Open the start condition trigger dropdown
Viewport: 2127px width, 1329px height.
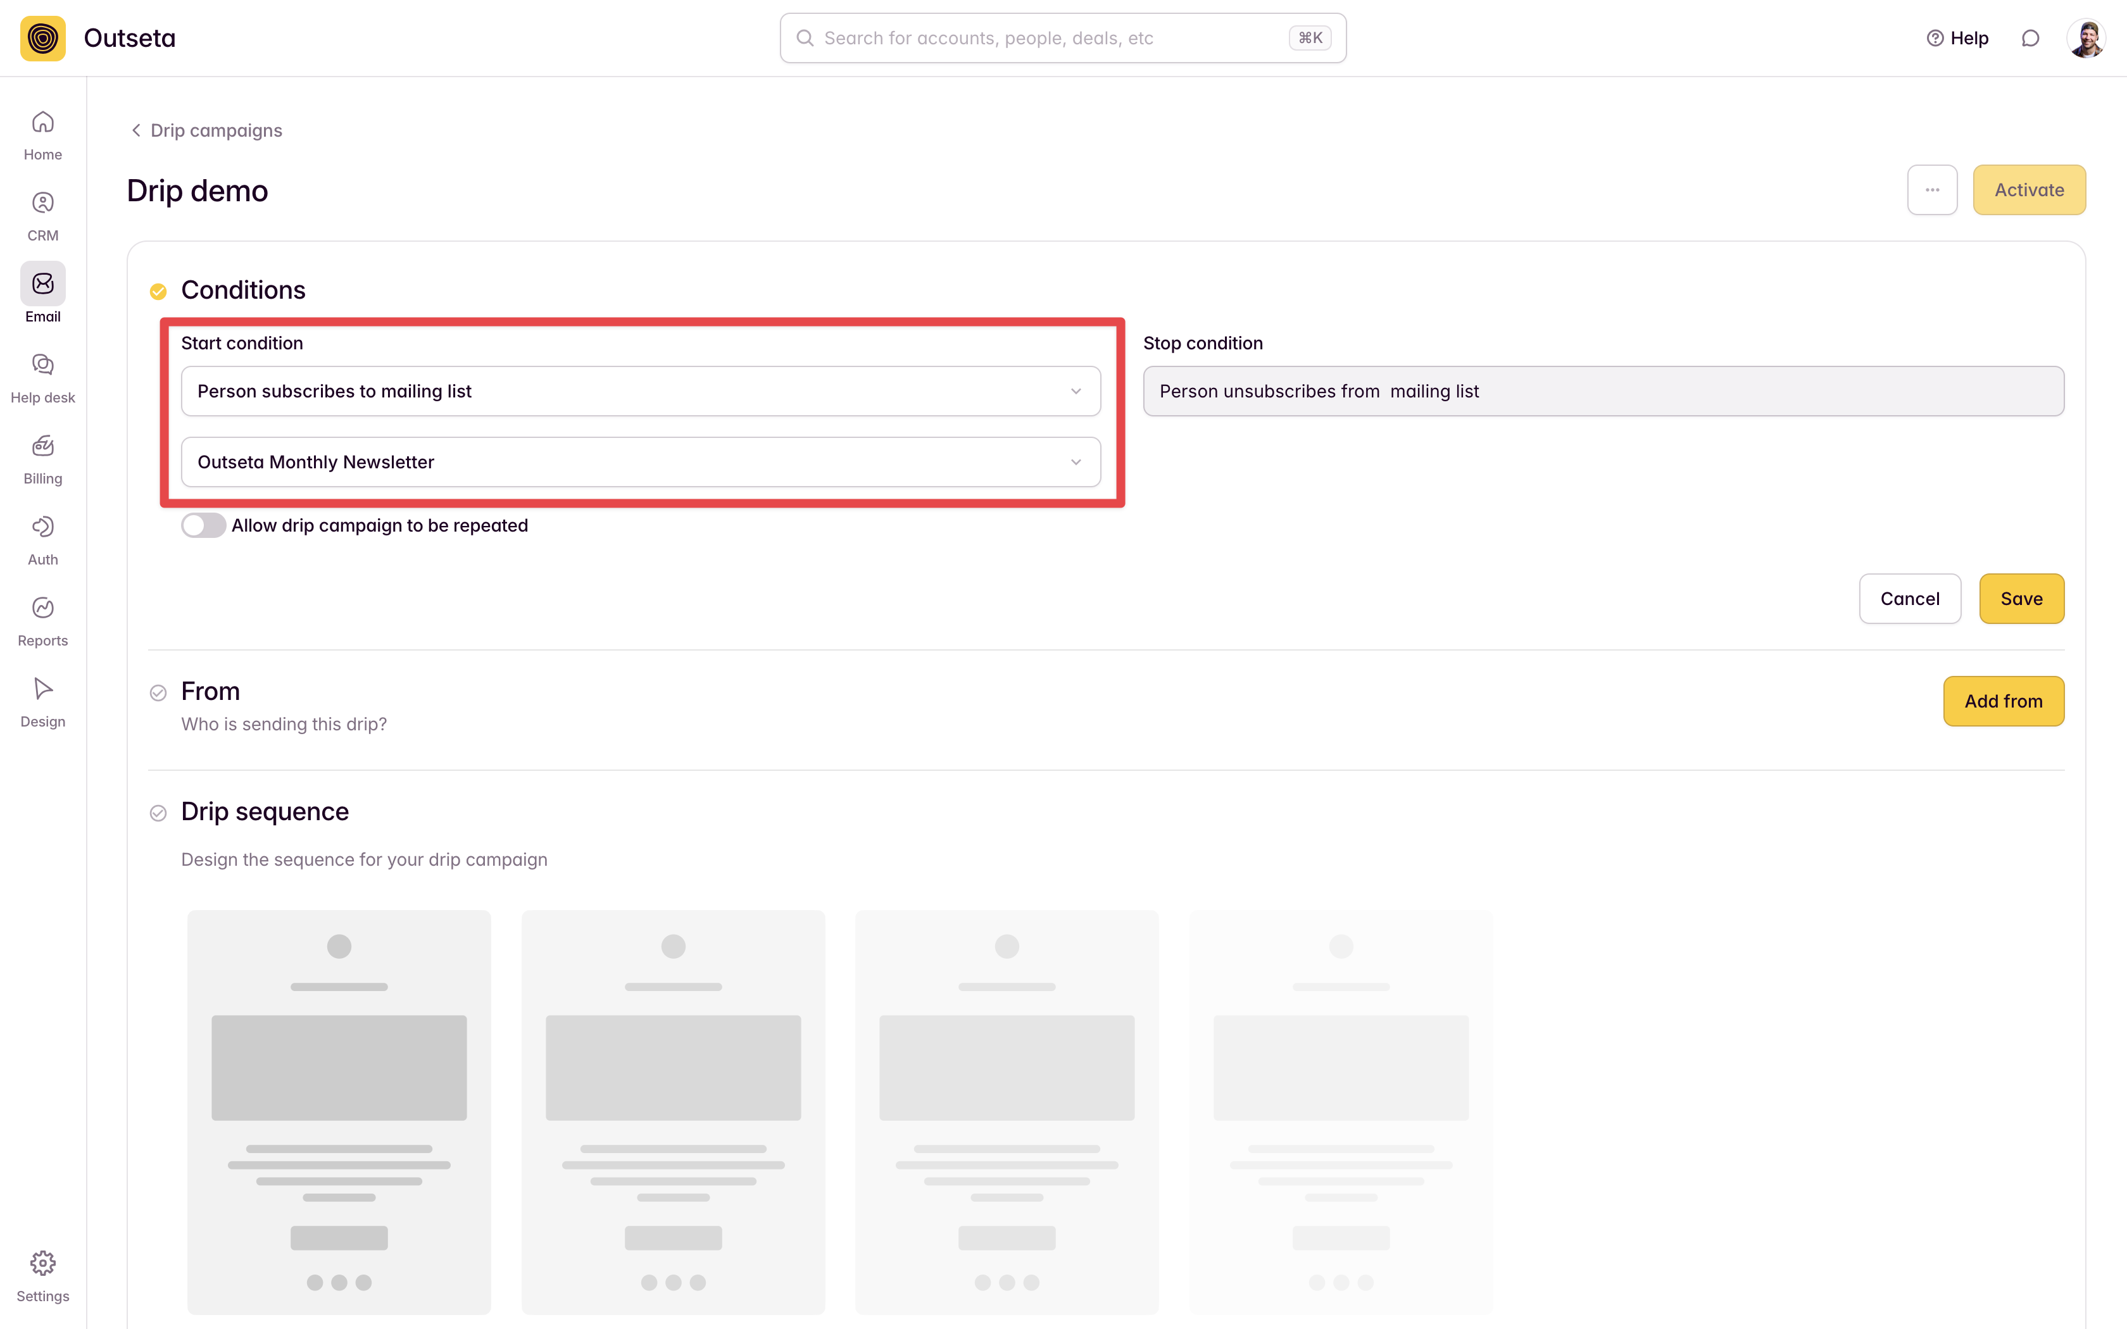point(641,391)
